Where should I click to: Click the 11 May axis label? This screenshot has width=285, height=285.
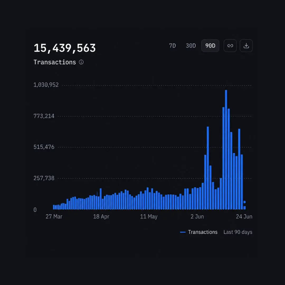pyautogui.click(x=149, y=216)
